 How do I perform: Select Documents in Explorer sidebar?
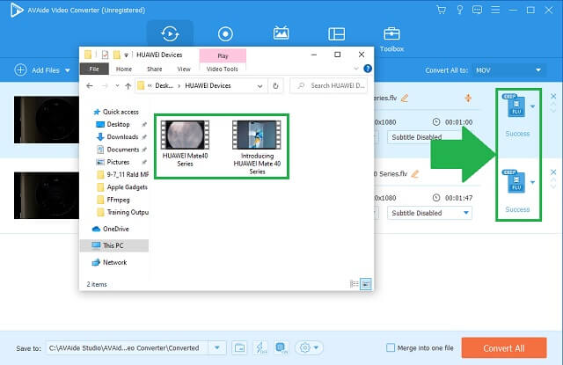[x=118, y=150]
